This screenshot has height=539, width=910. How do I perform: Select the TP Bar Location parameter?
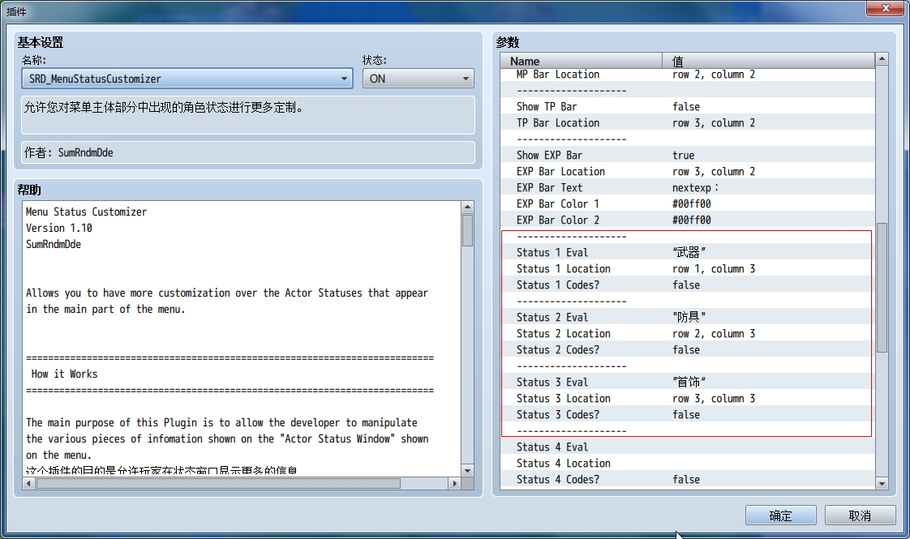click(688, 122)
